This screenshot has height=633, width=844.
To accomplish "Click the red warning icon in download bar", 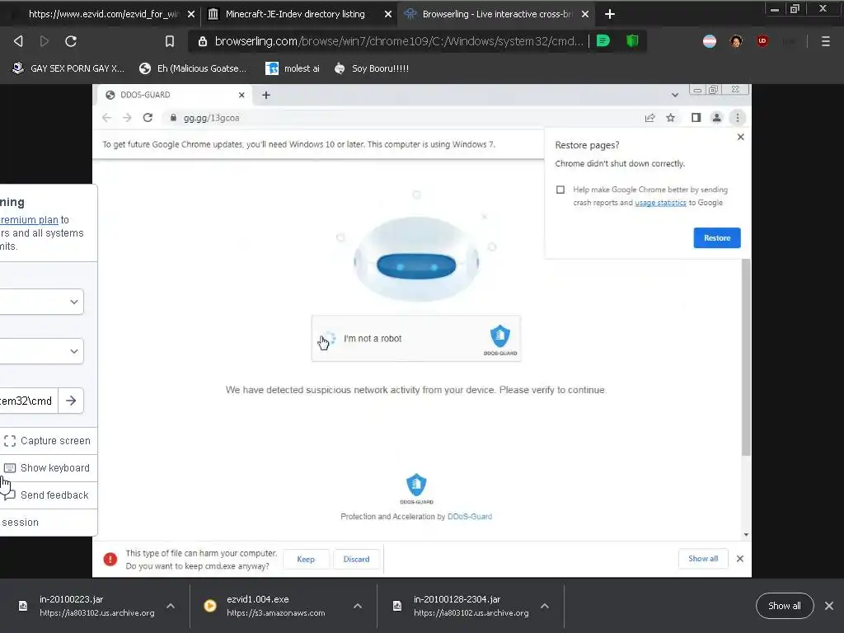I will [x=110, y=560].
